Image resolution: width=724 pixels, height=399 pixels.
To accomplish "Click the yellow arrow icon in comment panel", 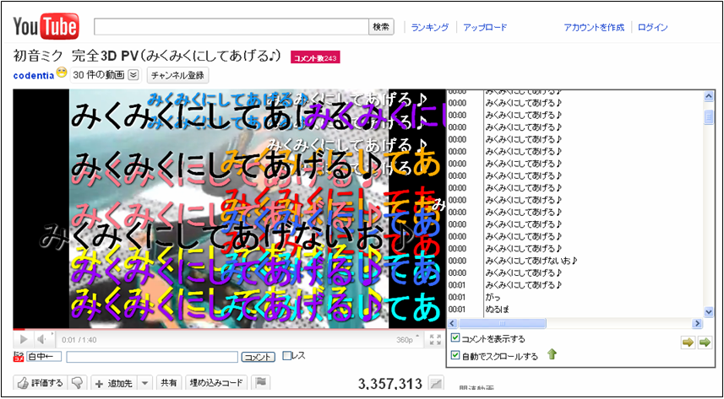I will [x=688, y=342].
